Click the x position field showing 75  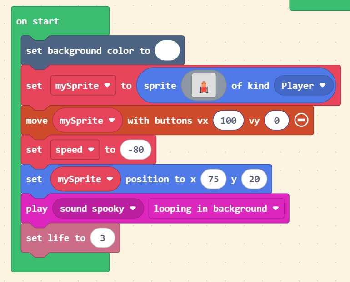point(213,179)
